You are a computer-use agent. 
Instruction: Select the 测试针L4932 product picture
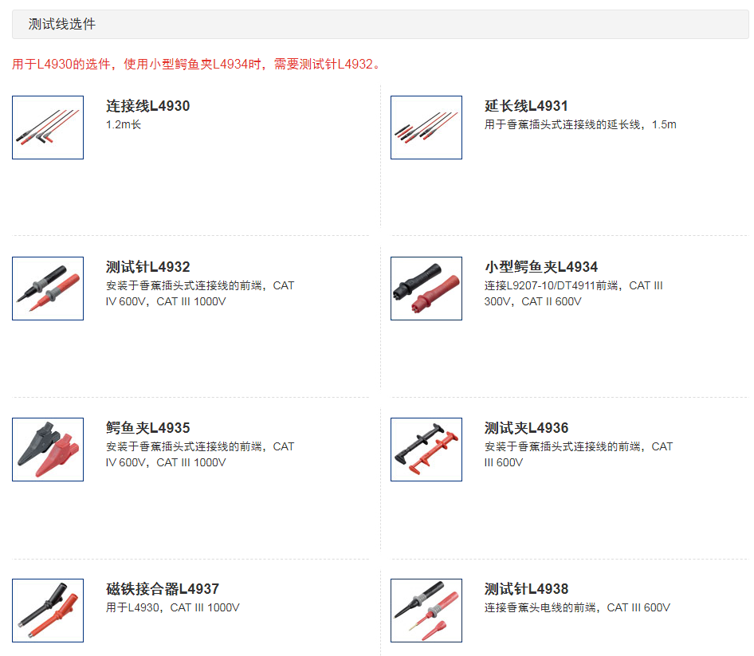48,289
